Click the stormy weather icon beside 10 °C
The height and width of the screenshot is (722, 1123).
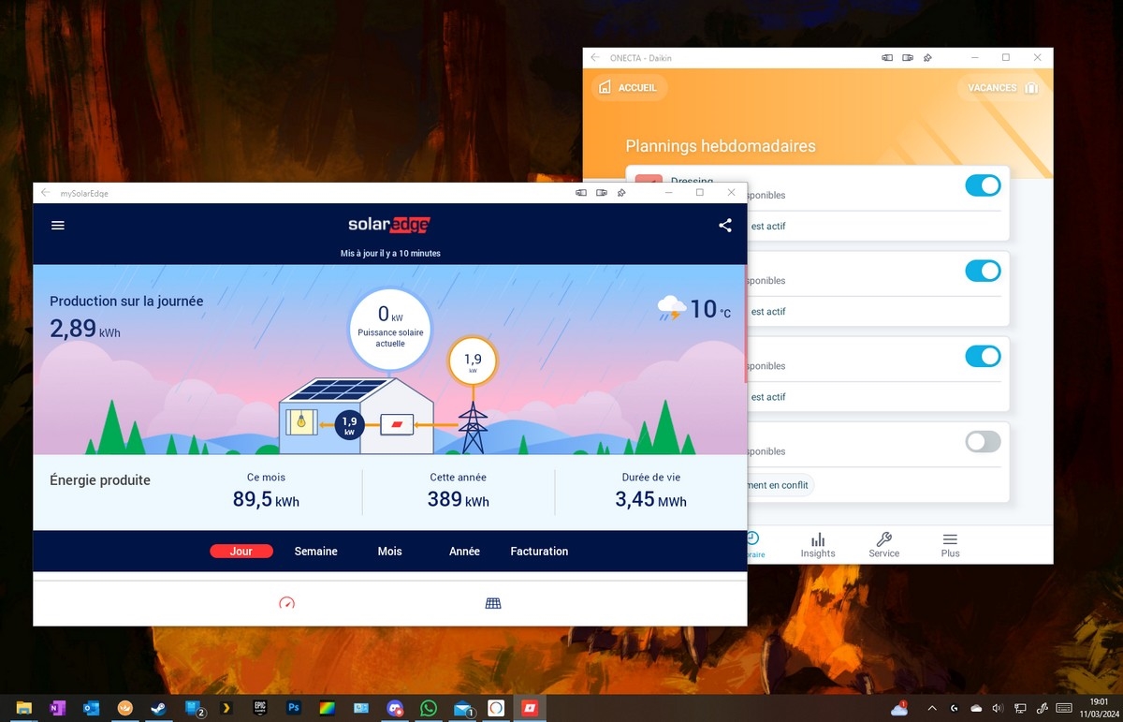(x=671, y=308)
